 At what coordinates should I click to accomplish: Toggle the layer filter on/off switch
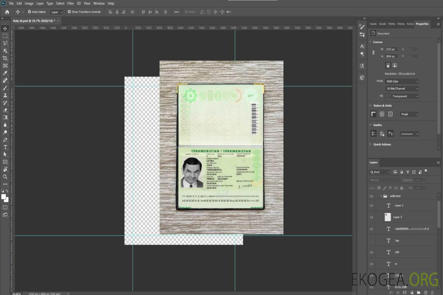click(x=426, y=171)
